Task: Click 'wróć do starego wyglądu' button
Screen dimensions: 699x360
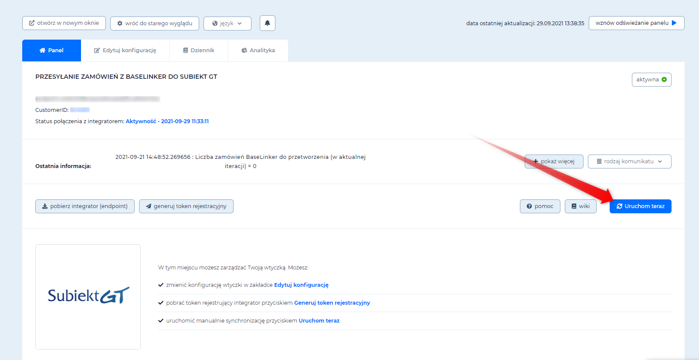Action: coord(155,24)
